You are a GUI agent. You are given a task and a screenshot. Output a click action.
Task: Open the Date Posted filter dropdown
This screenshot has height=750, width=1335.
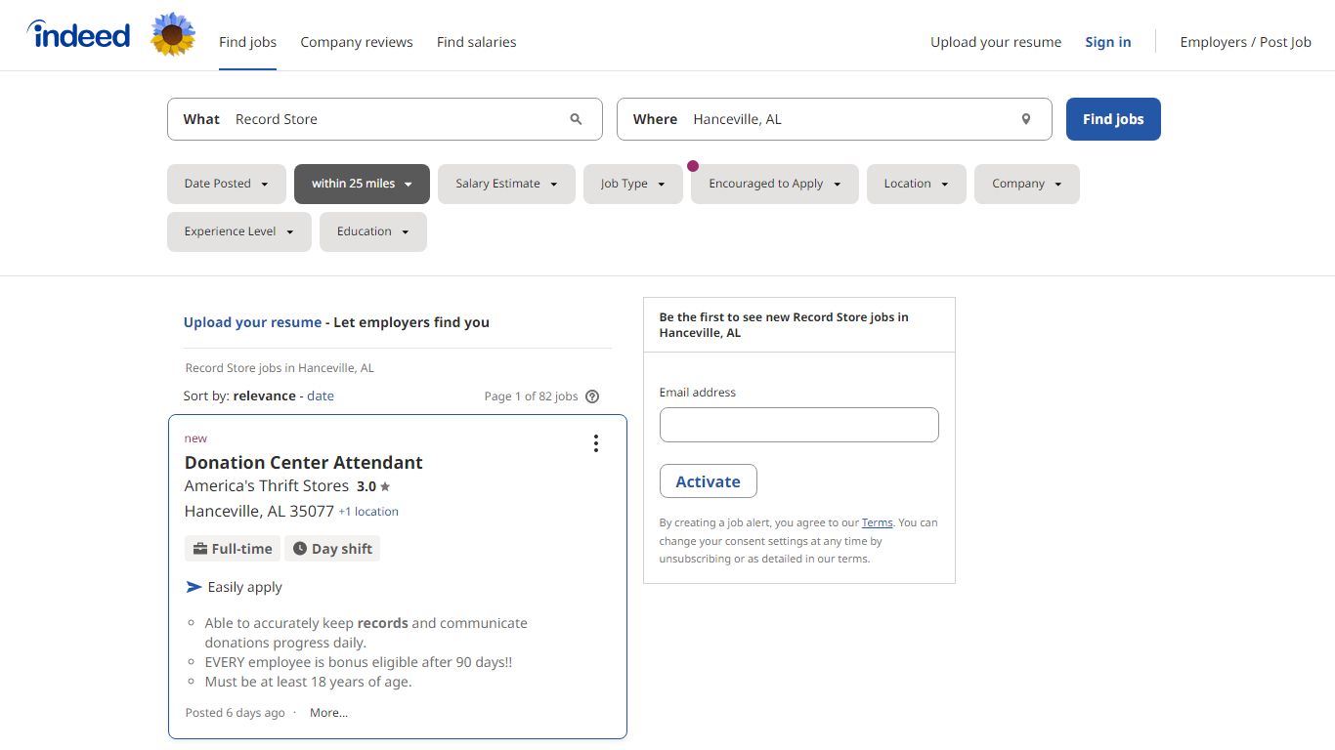tap(227, 184)
